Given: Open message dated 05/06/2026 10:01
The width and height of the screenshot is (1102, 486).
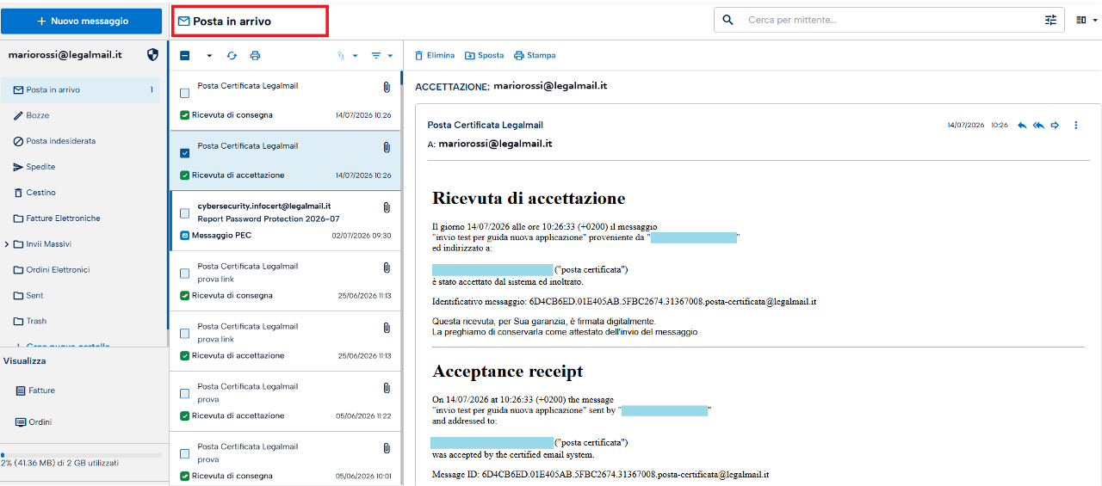Looking at the screenshot, I should pyautogui.click(x=285, y=458).
